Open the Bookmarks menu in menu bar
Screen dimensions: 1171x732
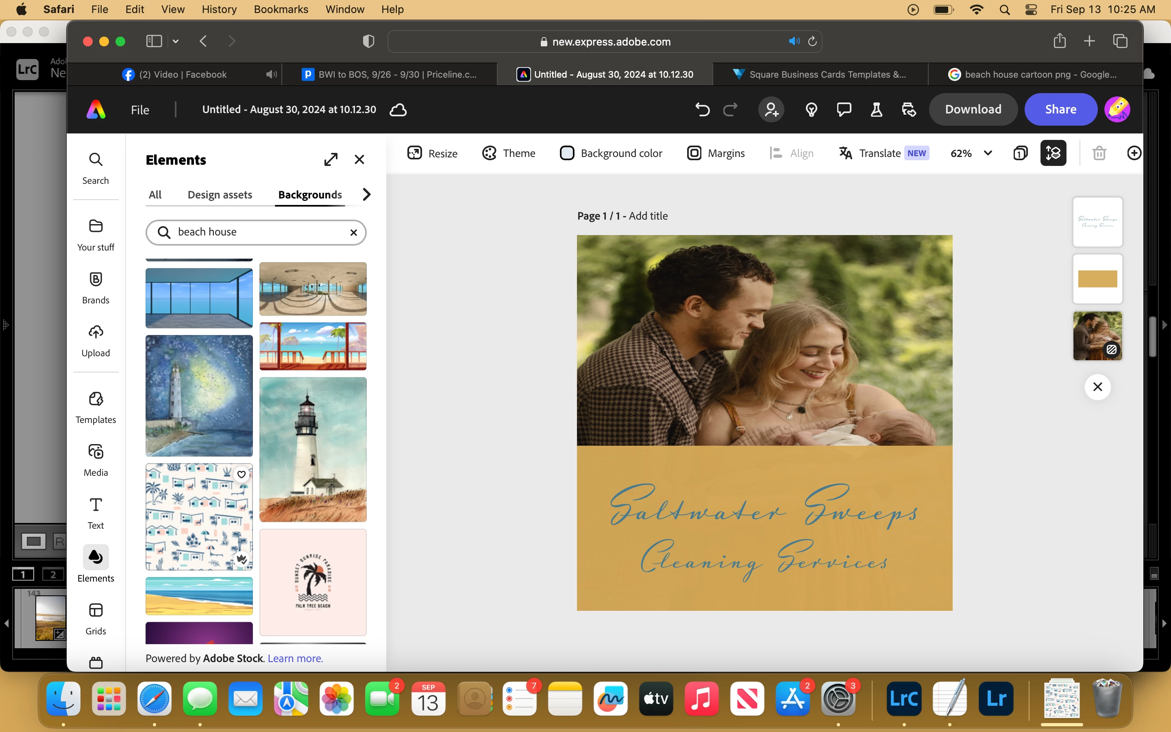click(281, 9)
